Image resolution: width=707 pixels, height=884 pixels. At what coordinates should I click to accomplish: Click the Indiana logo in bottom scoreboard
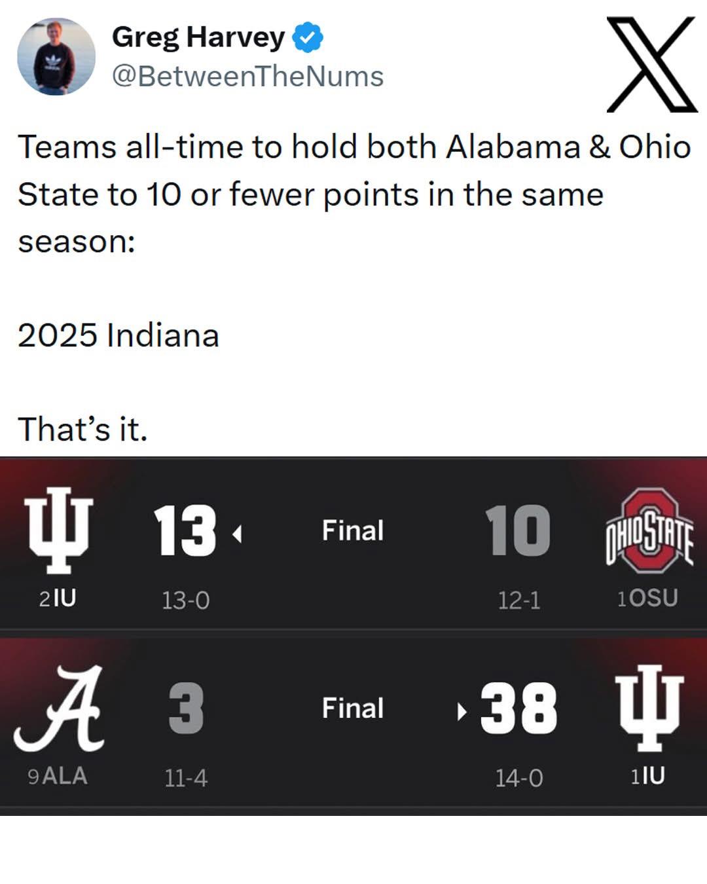pyautogui.click(x=649, y=707)
